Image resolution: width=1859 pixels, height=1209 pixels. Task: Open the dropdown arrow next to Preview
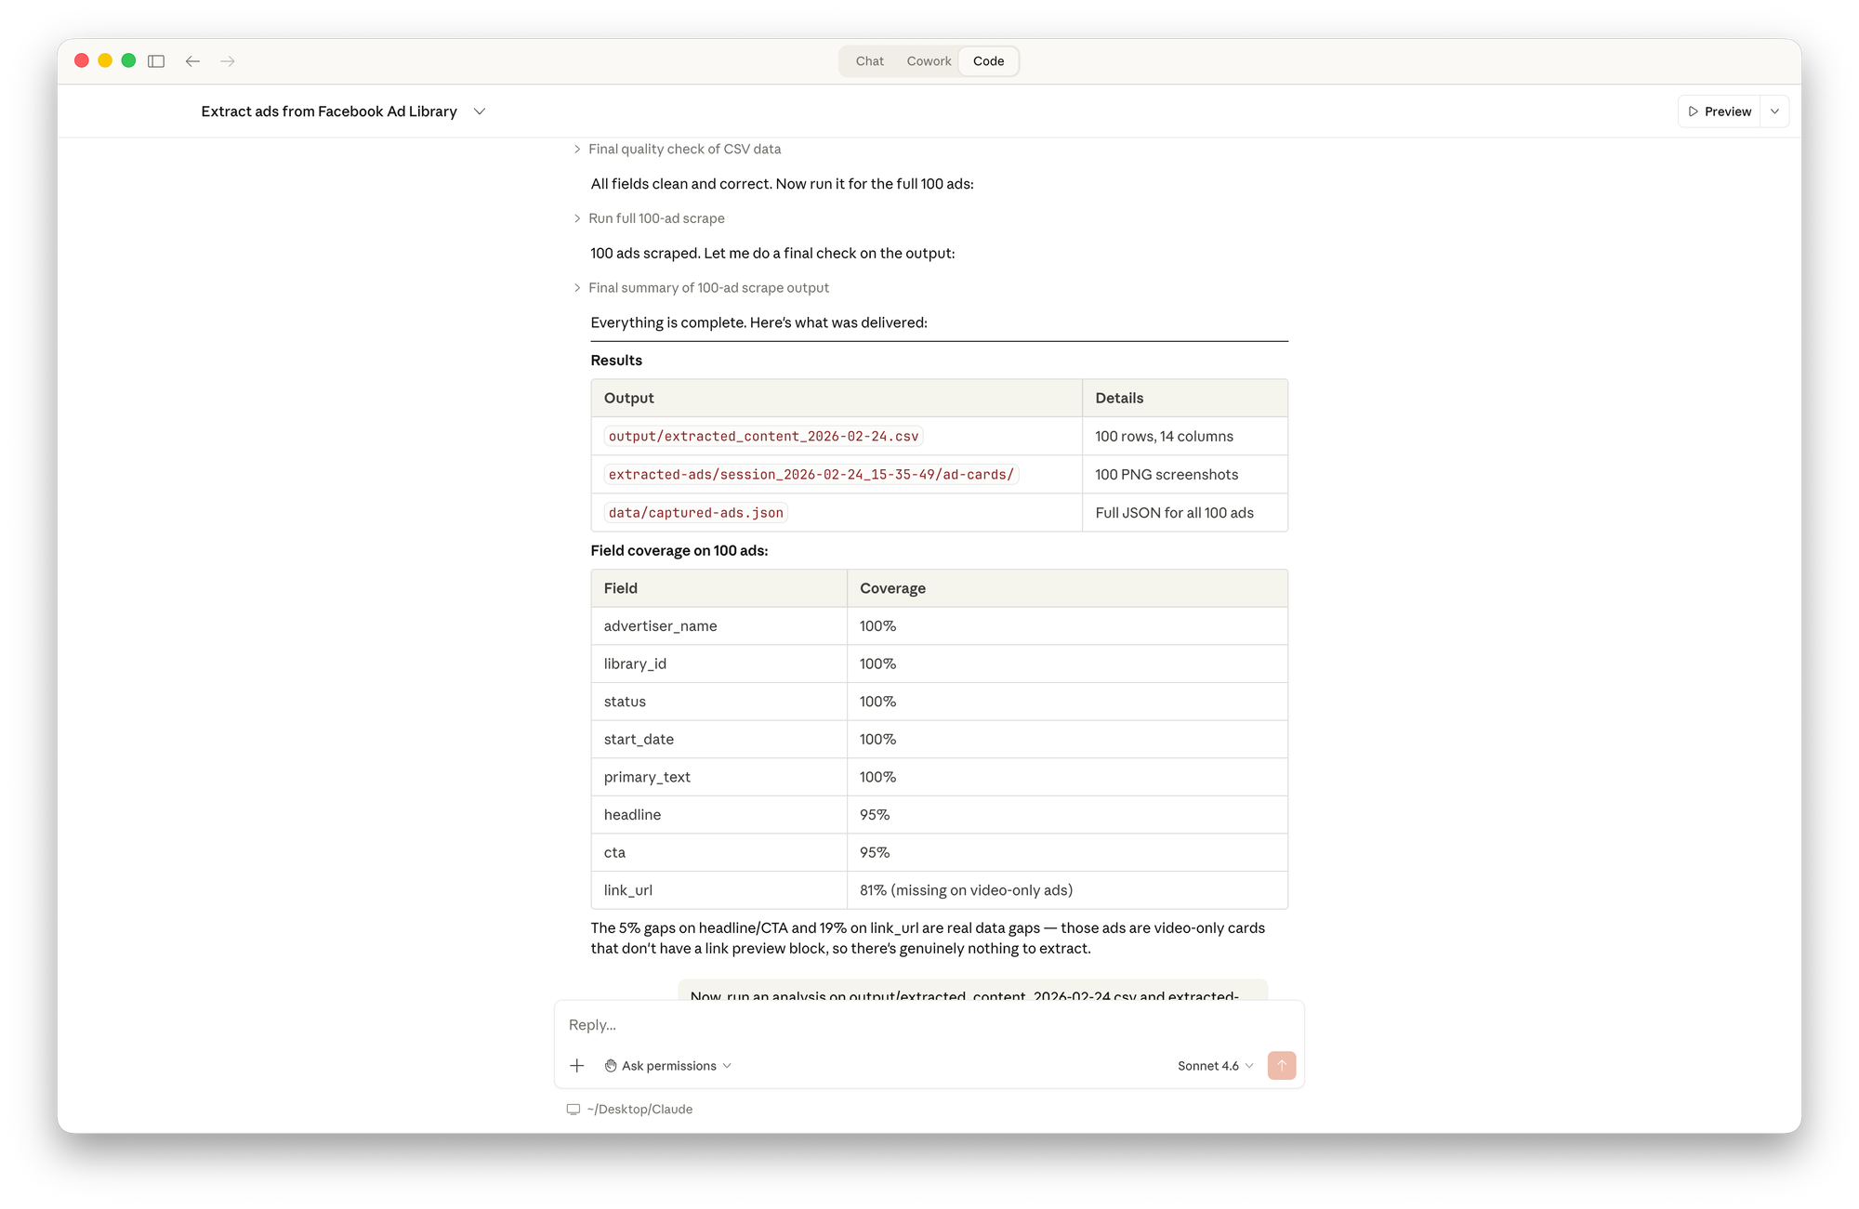[x=1774, y=112]
